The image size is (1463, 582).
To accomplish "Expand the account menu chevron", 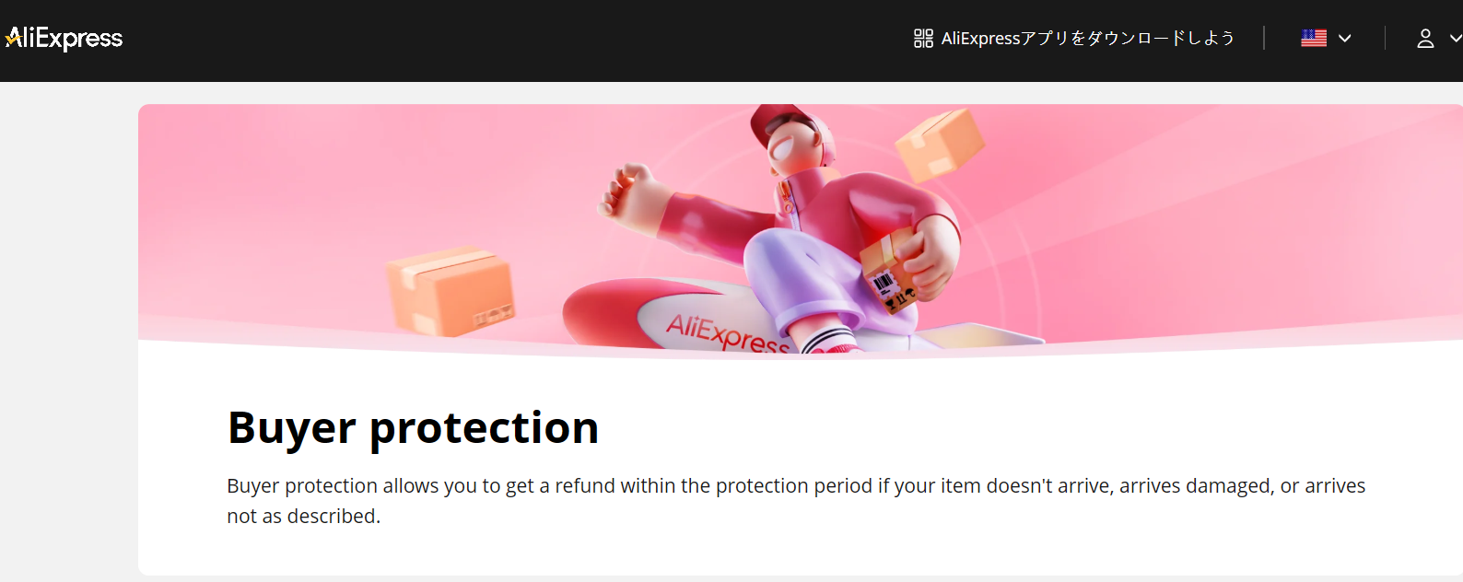I will point(1456,39).
